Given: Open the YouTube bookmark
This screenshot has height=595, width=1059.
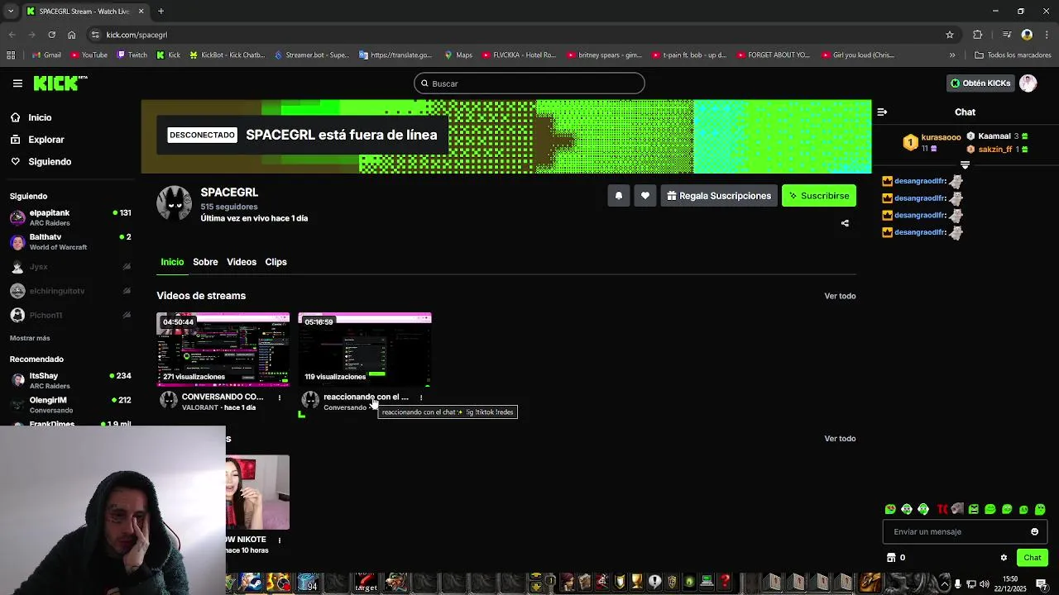Looking at the screenshot, I should 89,55.
